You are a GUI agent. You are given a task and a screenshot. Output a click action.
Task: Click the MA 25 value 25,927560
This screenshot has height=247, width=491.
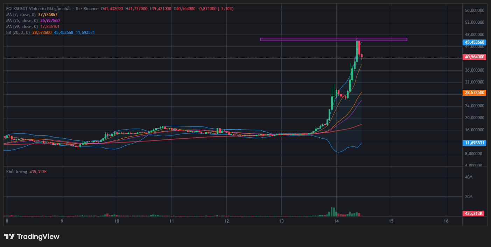(50, 21)
